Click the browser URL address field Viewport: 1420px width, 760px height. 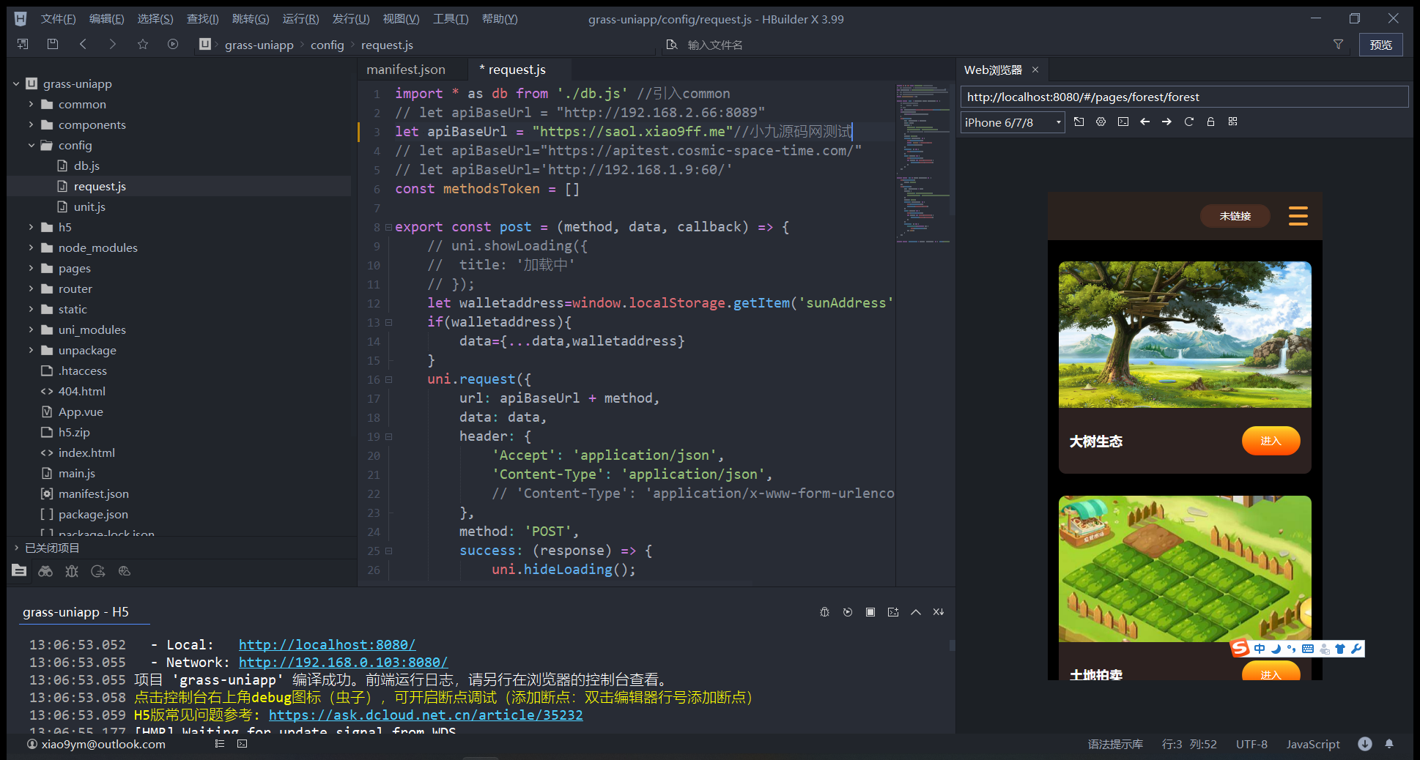1184,97
